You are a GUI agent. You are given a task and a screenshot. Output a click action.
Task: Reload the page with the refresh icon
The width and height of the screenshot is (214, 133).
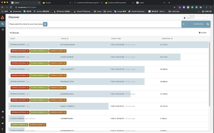(11, 7)
